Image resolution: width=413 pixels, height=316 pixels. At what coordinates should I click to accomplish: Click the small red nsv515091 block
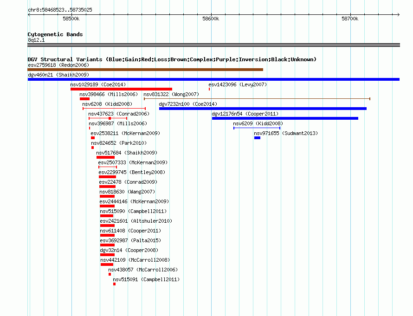pos(114,284)
